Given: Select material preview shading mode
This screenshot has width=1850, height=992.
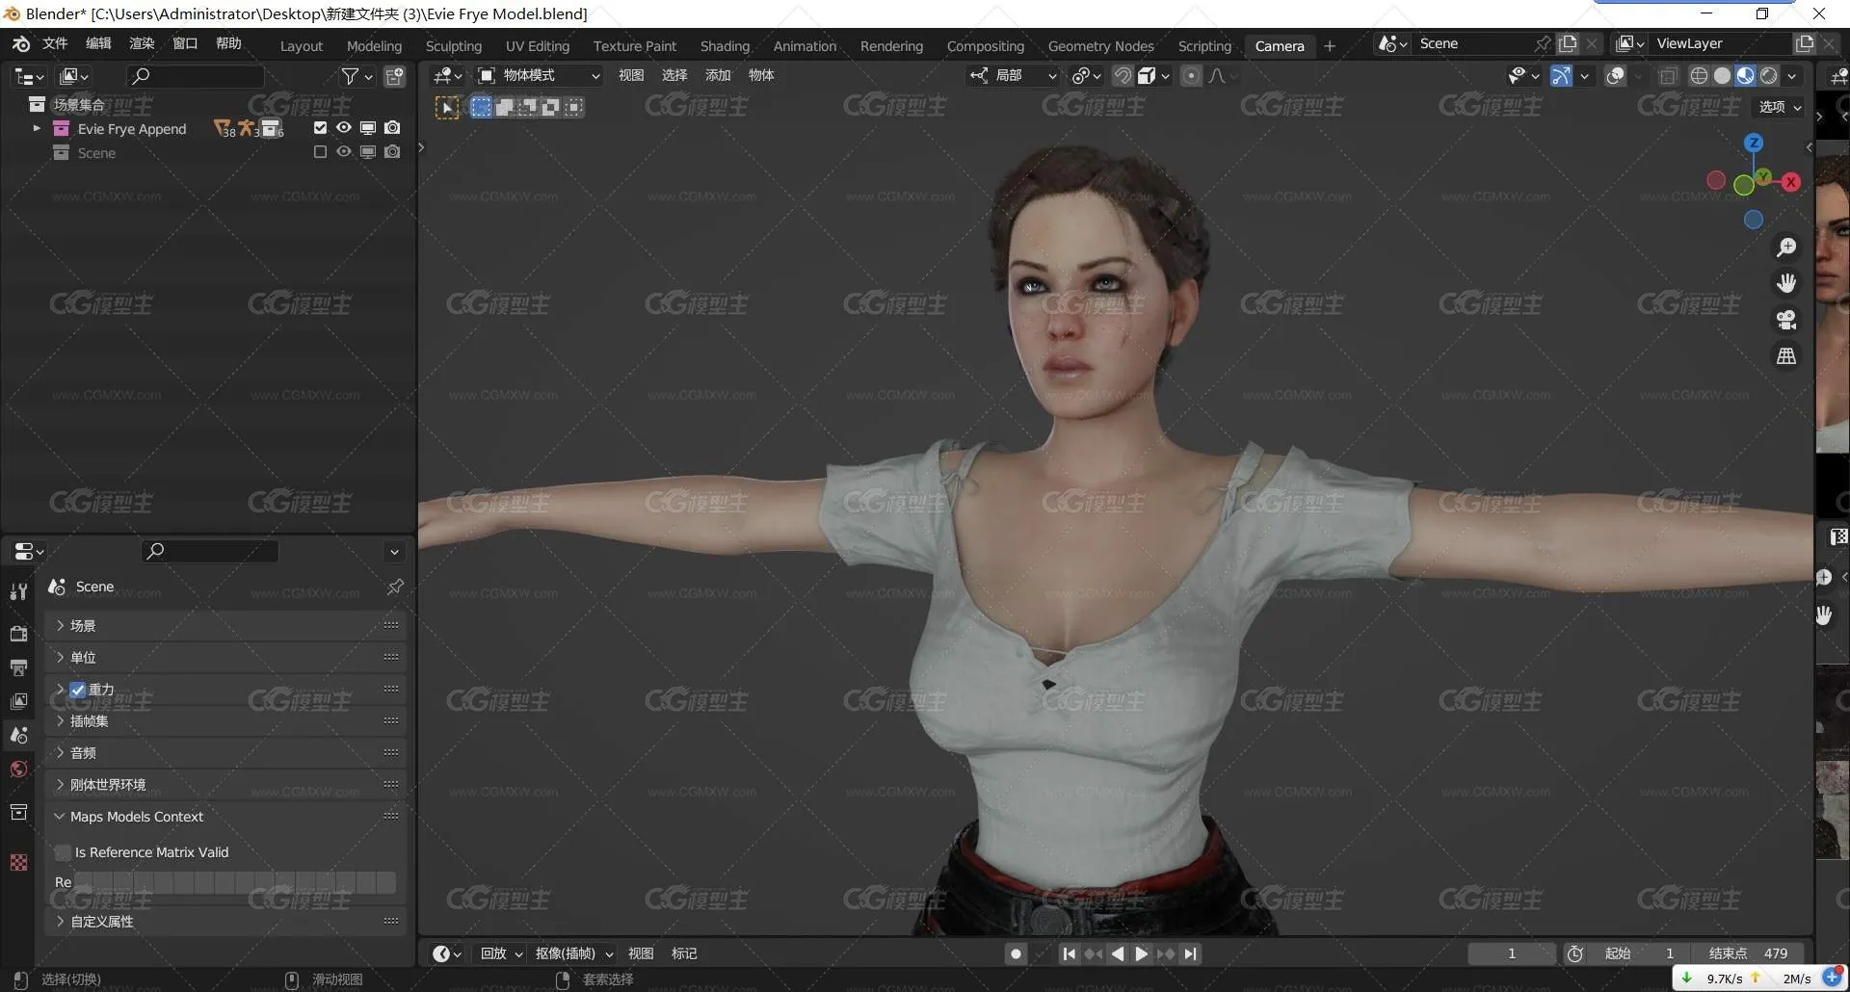Looking at the screenshot, I should (1745, 76).
